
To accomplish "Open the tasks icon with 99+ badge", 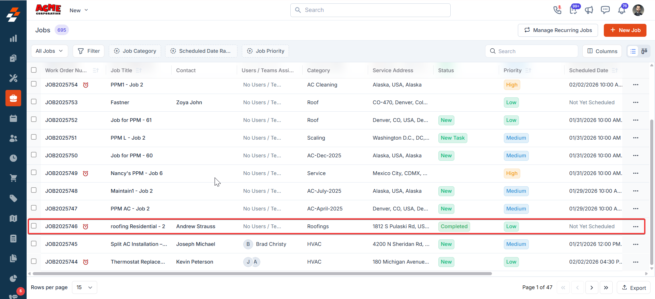I will point(574,10).
